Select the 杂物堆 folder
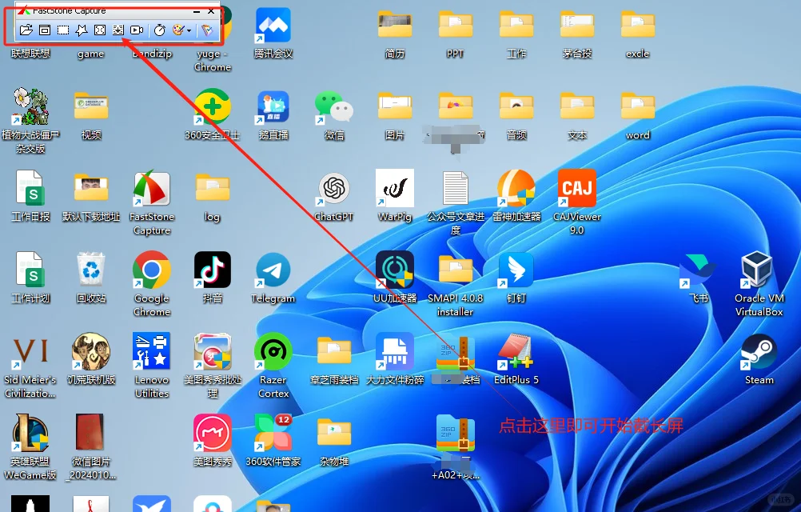801x512 pixels. click(334, 442)
